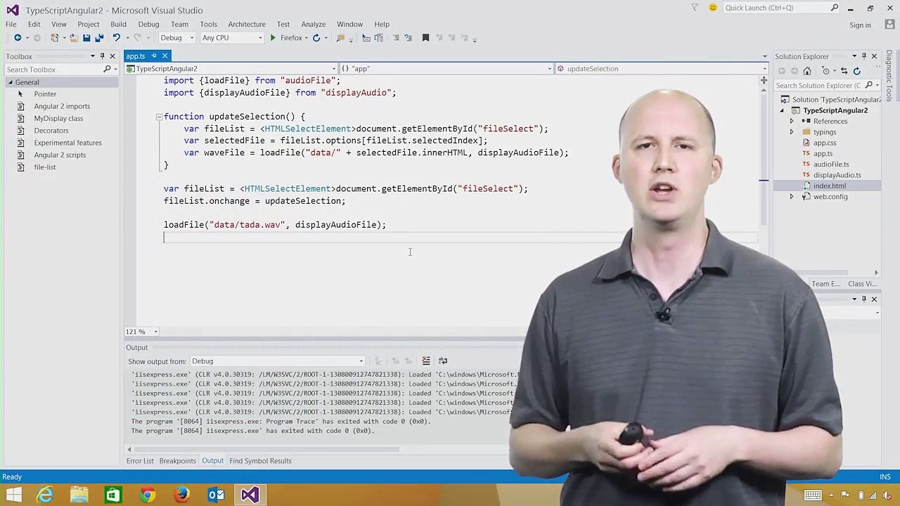Click the Search Toolbox input field
This screenshot has width=900, height=506.
[53, 70]
